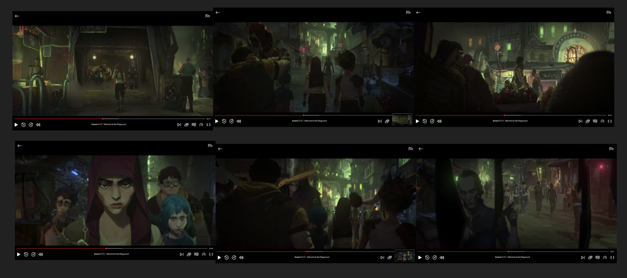Screen dimensions: 627x278
Task: Click 'Welcome to the Playground' title under tunnel scene
Action: click(x=115, y=124)
